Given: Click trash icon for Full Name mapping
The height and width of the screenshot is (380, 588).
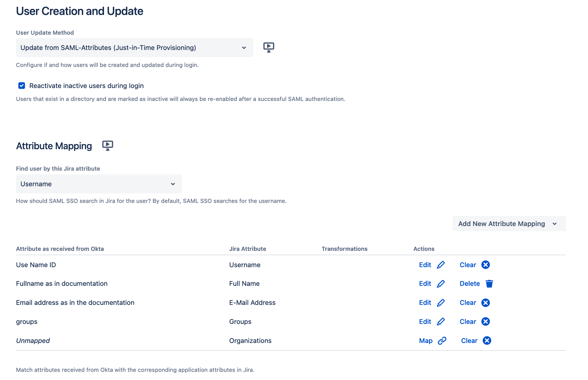Looking at the screenshot, I should [x=489, y=283].
